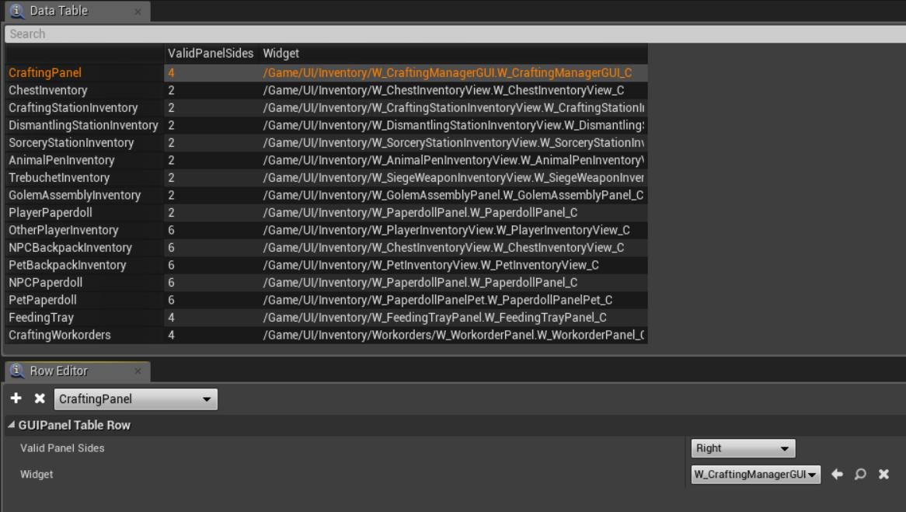This screenshot has width=906, height=512.
Task: Select the ChestInventory row
Action: pyautogui.click(x=48, y=90)
